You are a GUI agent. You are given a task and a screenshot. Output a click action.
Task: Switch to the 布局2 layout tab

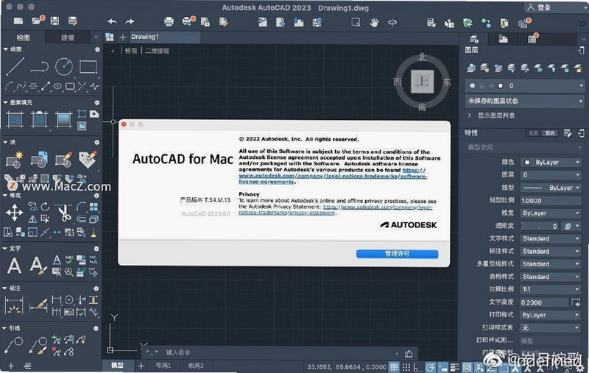coord(195,366)
